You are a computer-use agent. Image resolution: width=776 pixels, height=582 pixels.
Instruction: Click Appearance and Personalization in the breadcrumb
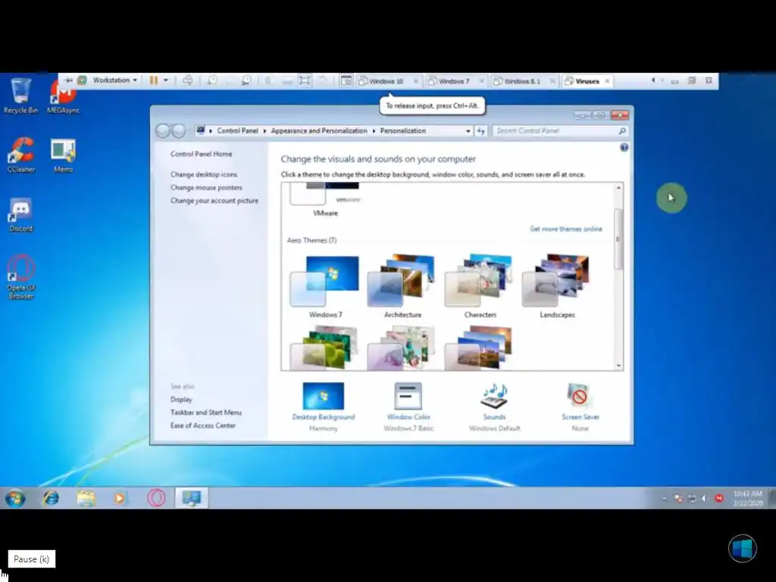[x=319, y=130]
